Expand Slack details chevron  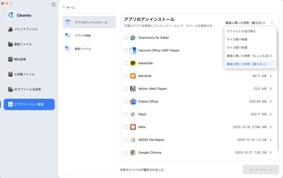271,114
